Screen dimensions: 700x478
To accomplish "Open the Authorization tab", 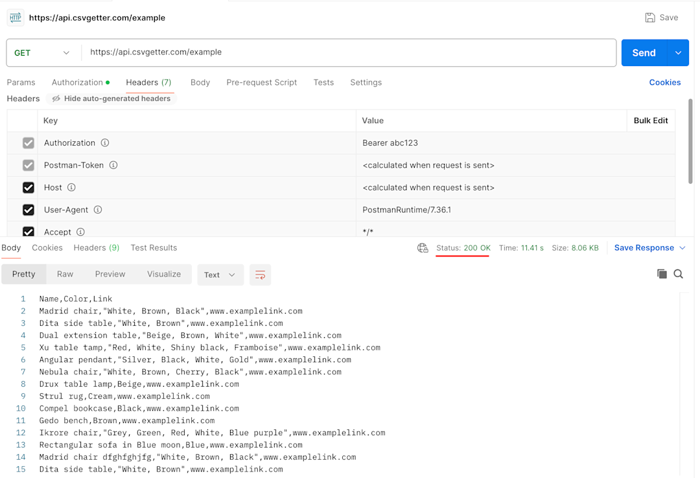I will [x=80, y=82].
